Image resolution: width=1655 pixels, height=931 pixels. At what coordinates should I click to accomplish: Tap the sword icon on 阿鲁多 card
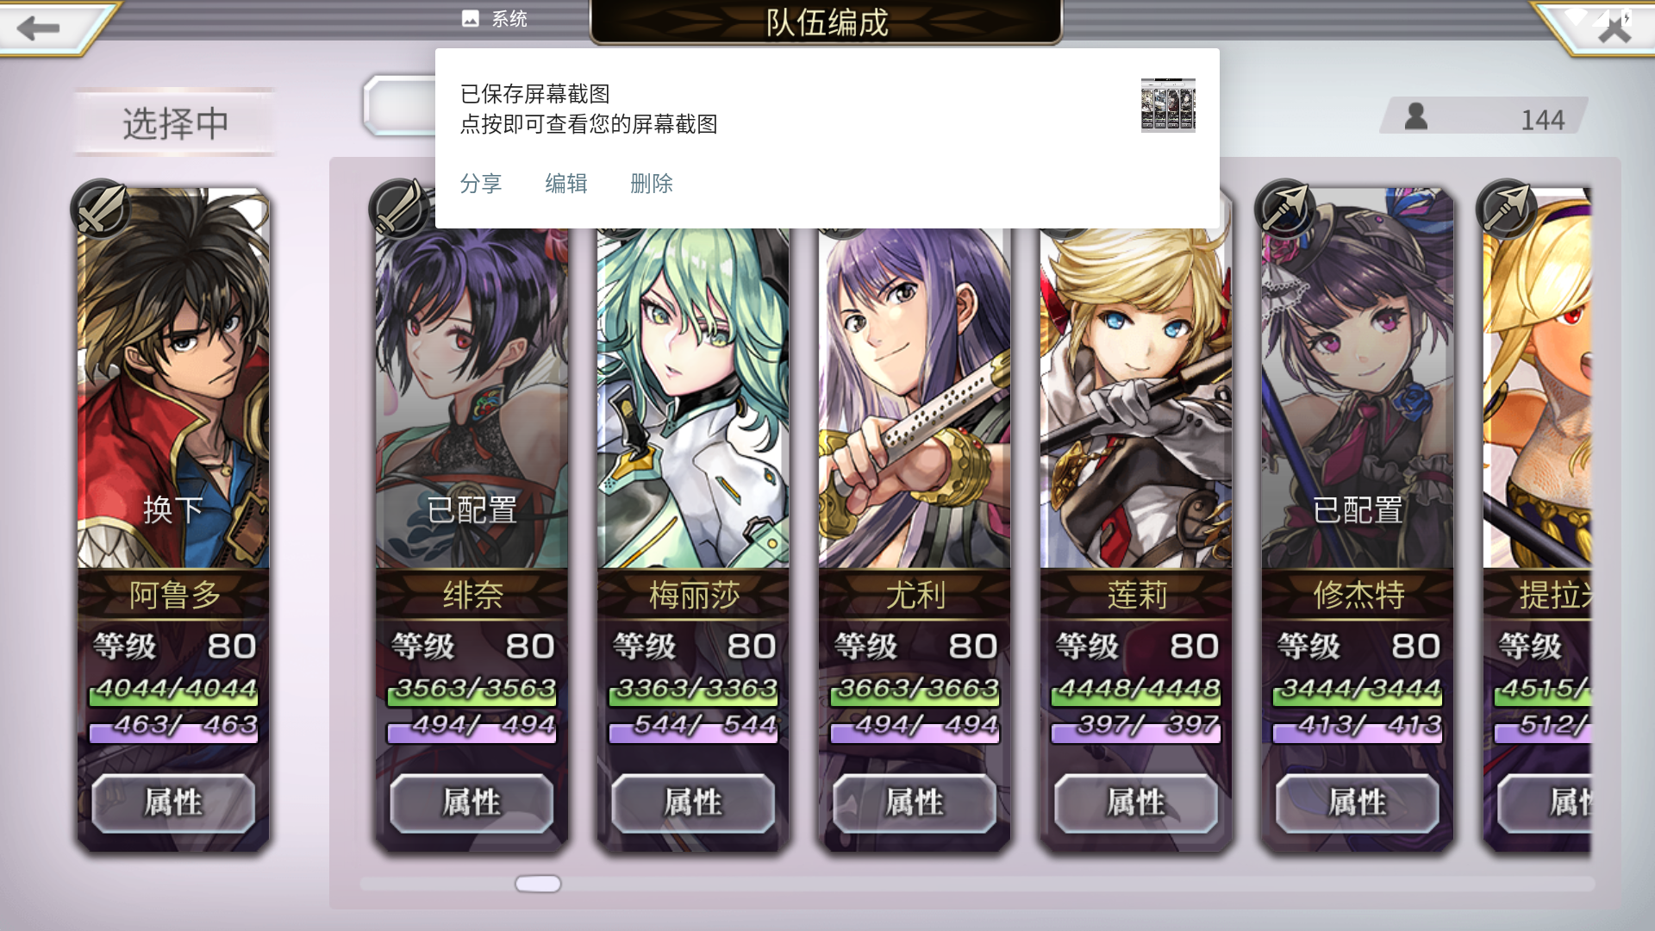pos(101,208)
